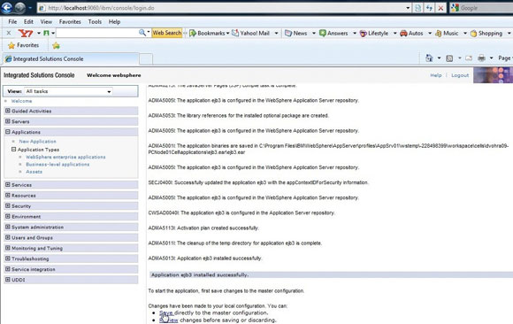Viewport: 513px width, 324px height.
Task: Click the New Application link
Action: [38, 142]
